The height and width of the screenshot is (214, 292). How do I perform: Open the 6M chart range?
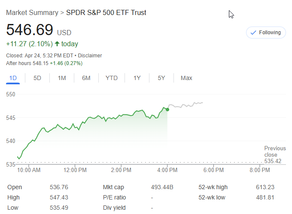pos(86,78)
